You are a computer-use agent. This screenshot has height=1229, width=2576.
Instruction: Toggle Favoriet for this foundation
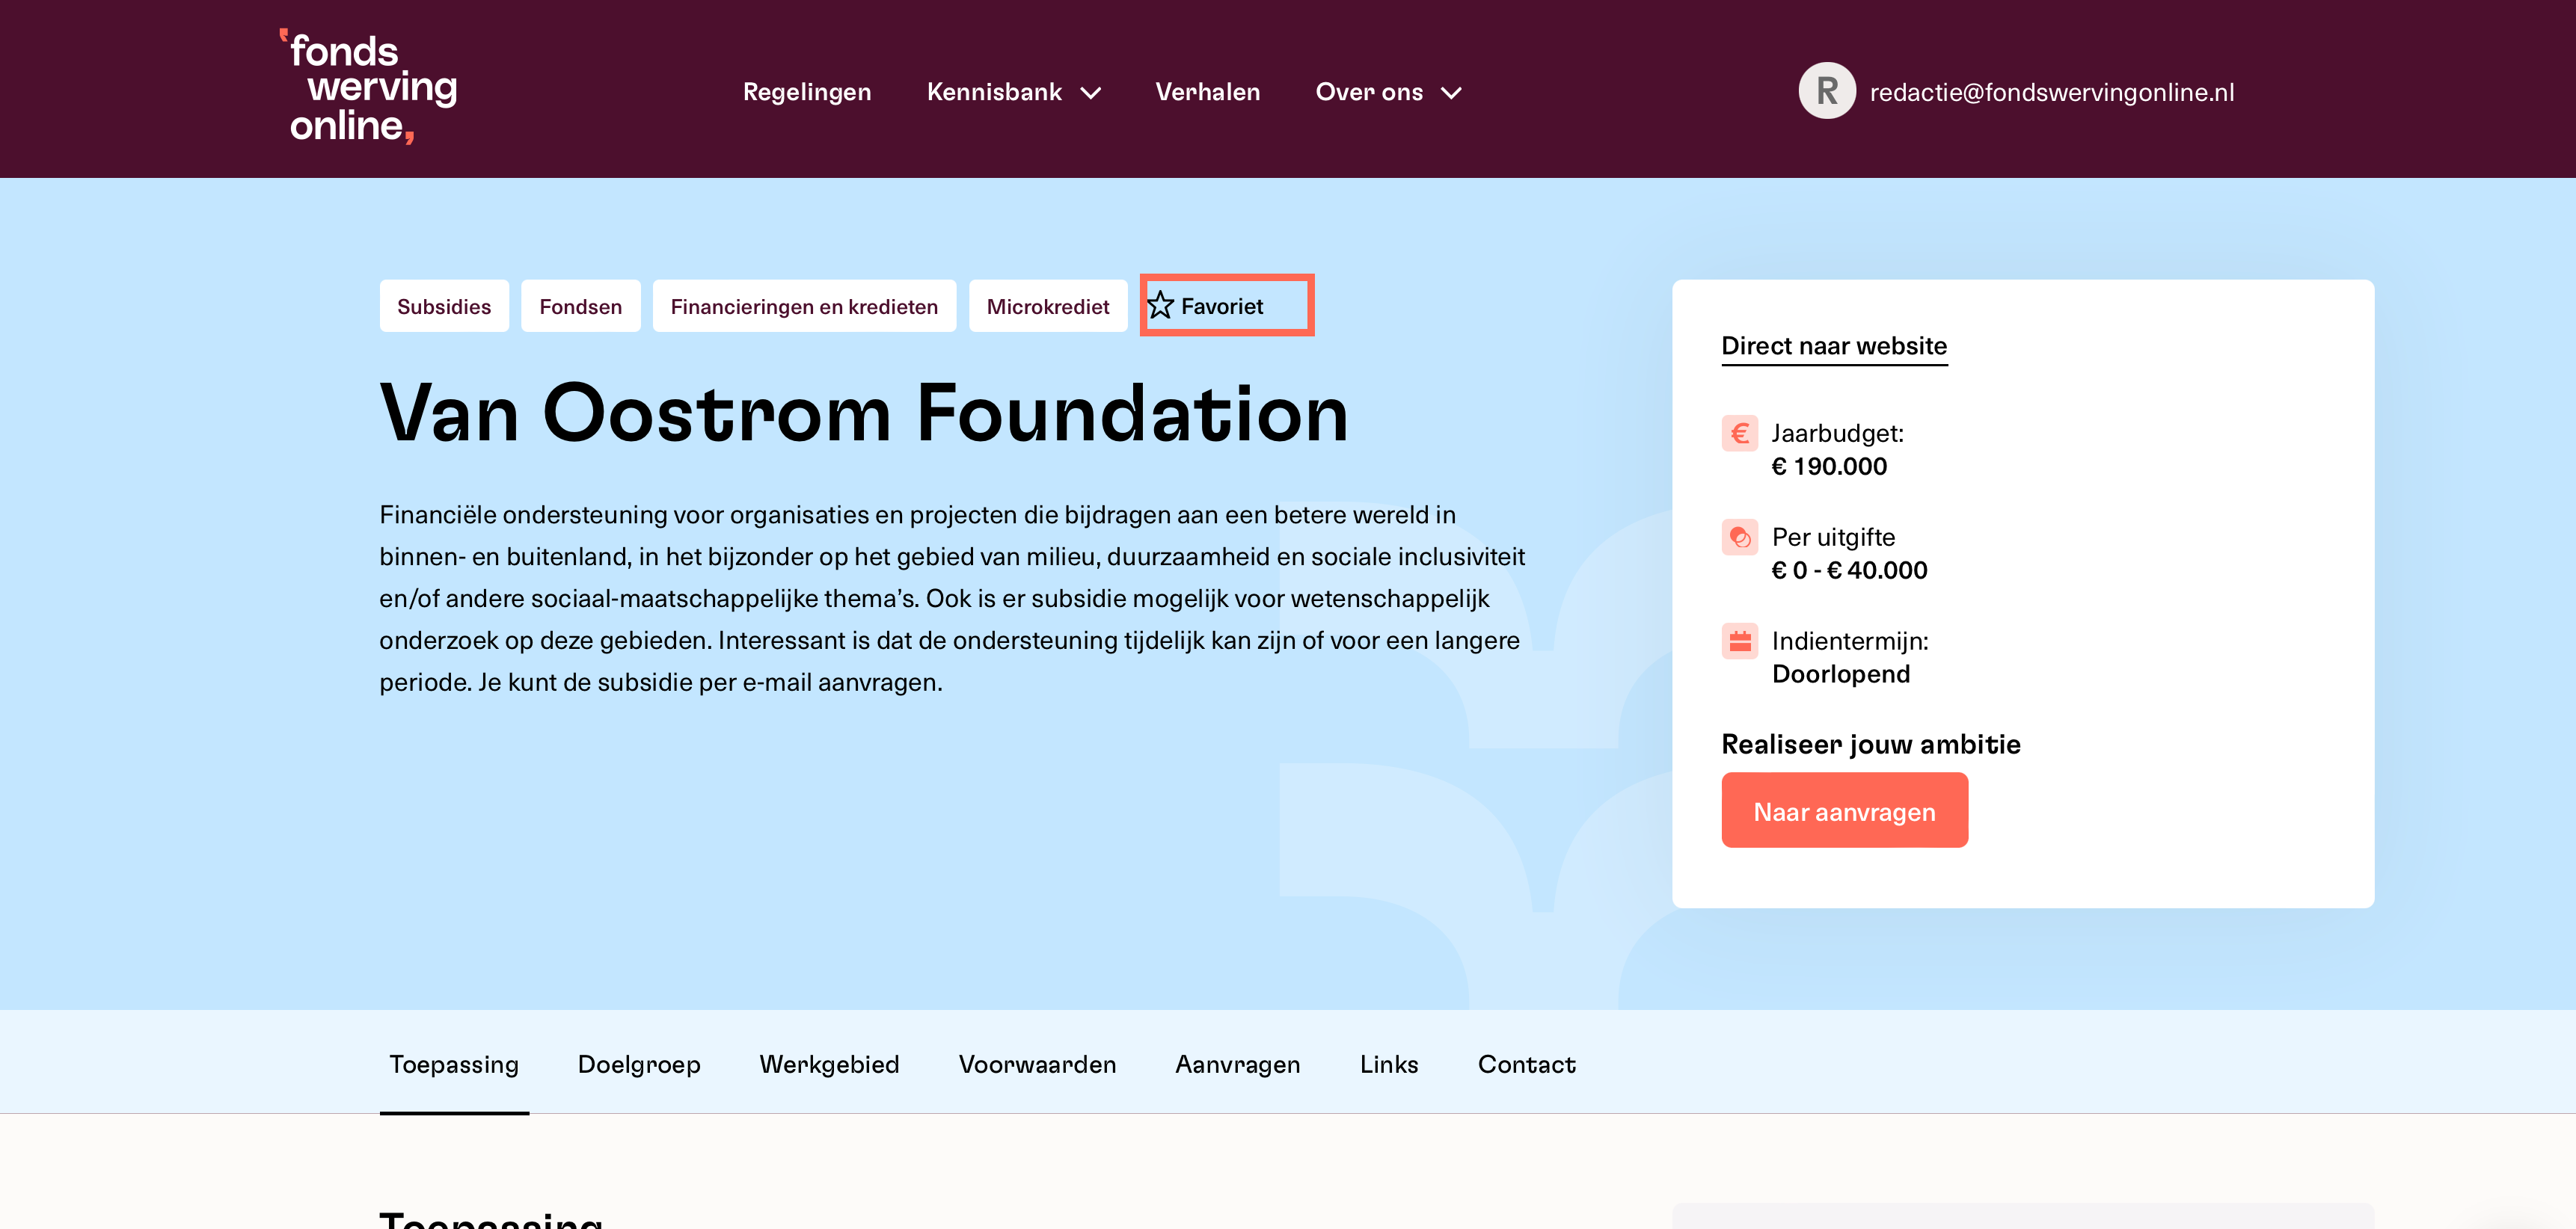pyautogui.click(x=1227, y=306)
